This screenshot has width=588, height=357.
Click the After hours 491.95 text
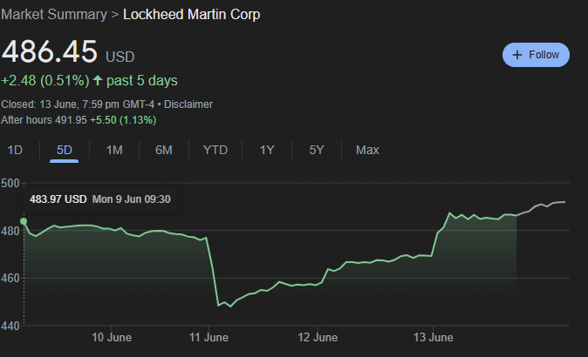44,120
